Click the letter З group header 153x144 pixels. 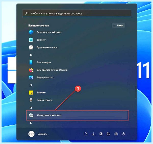pyautogui.click(x=31, y=85)
